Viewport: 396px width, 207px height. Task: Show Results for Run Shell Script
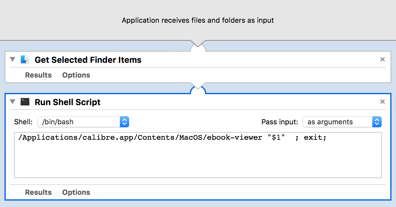(x=38, y=192)
